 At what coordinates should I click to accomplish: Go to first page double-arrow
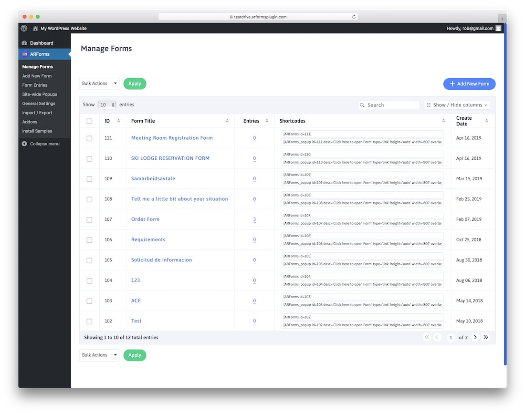click(x=427, y=337)
